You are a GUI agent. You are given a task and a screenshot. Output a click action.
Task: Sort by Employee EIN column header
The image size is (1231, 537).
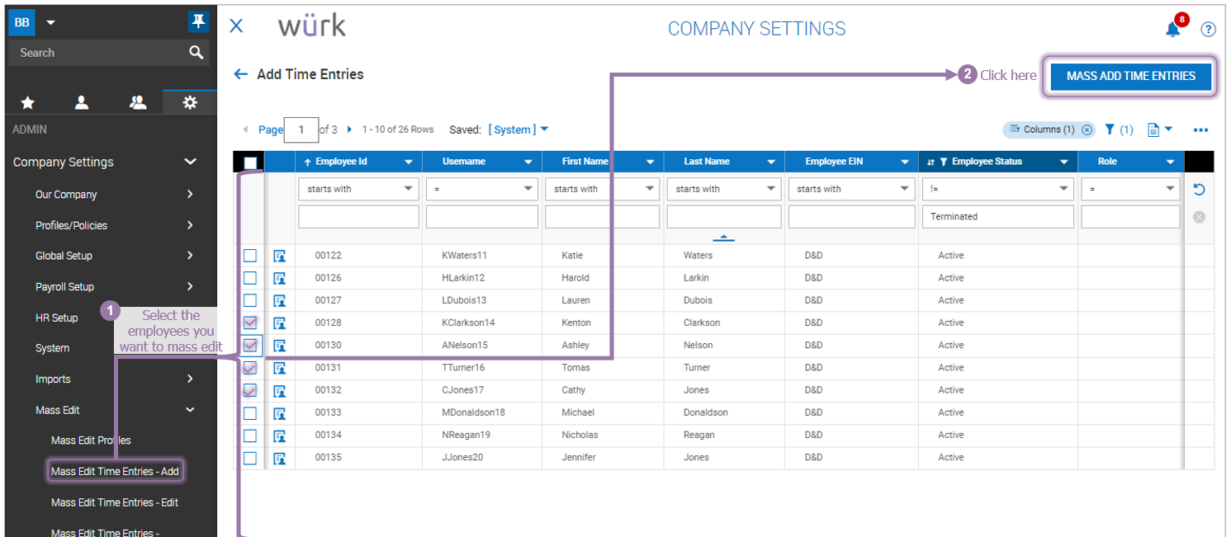(834, 162)
